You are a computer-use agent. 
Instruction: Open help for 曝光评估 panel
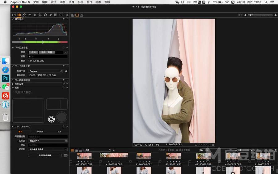[x=64, y=19]
